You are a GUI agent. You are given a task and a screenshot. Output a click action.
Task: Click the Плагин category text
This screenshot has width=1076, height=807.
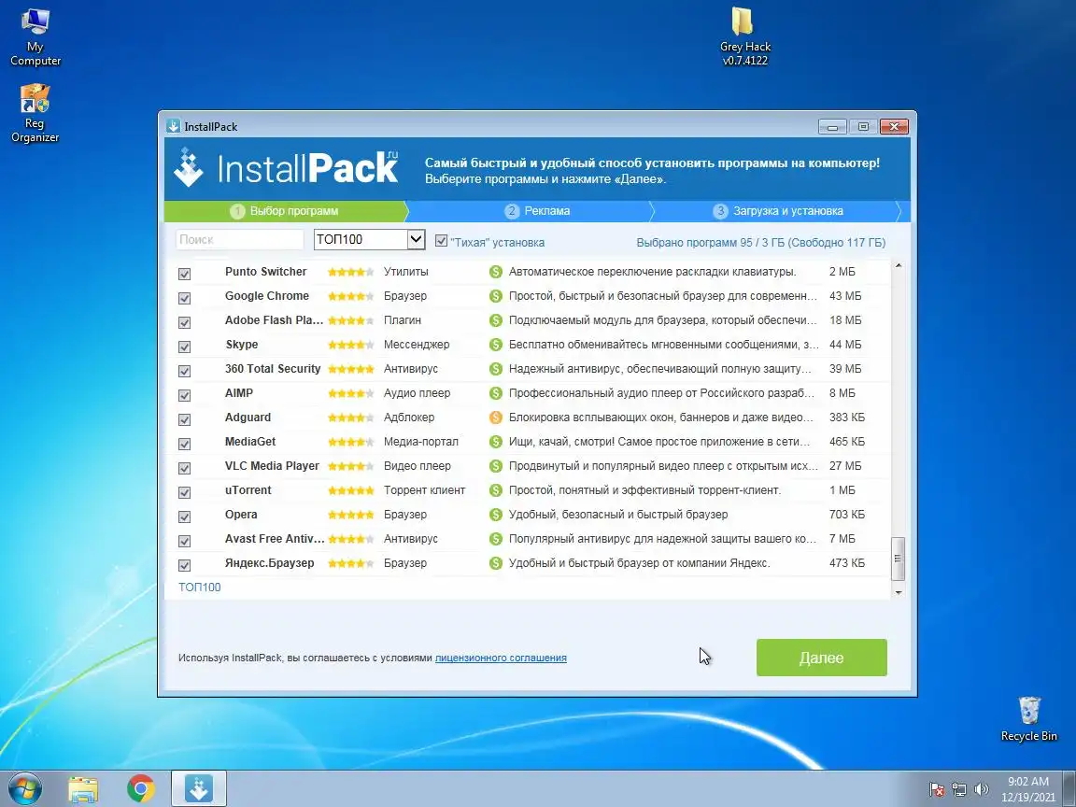click(403, 320)
